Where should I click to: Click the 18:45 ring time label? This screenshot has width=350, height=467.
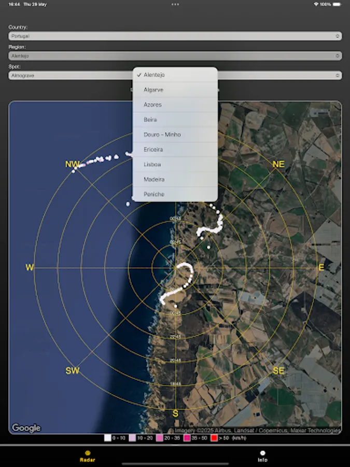click(x=175, y=384)
